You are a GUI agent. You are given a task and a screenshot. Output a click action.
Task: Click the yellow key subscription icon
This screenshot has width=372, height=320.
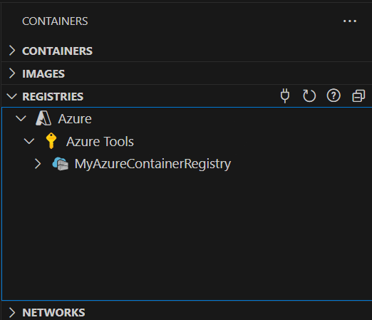51,141
